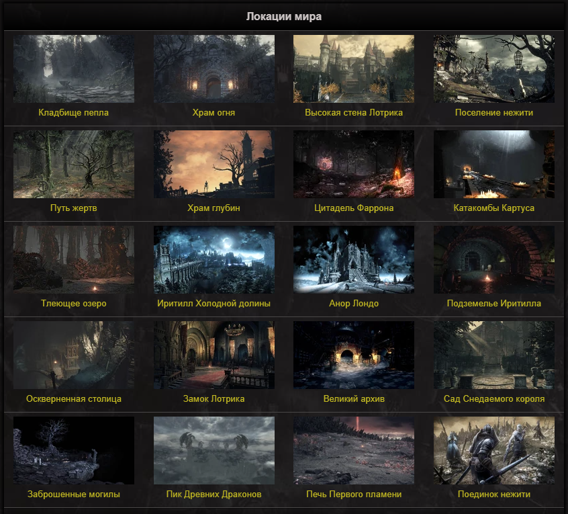The width and height of the screenshot is (568, 514).
Task: Click the Кладбище пепла link
Action: pos(74,113)
